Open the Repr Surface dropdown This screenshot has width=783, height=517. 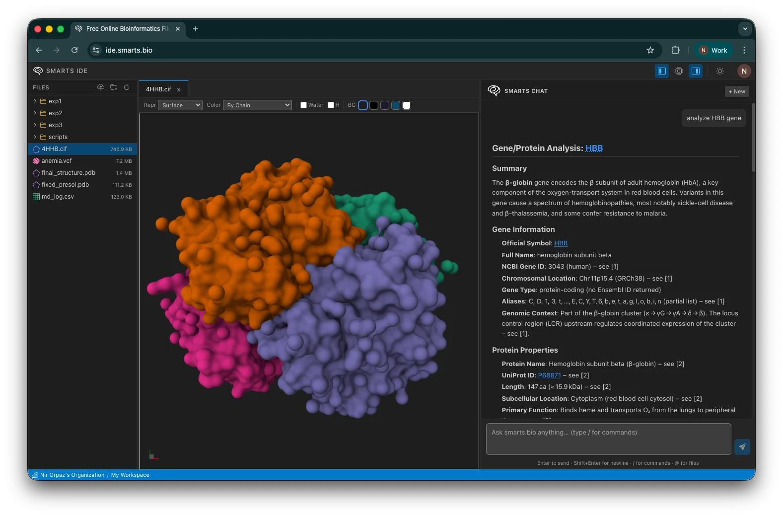180,105
